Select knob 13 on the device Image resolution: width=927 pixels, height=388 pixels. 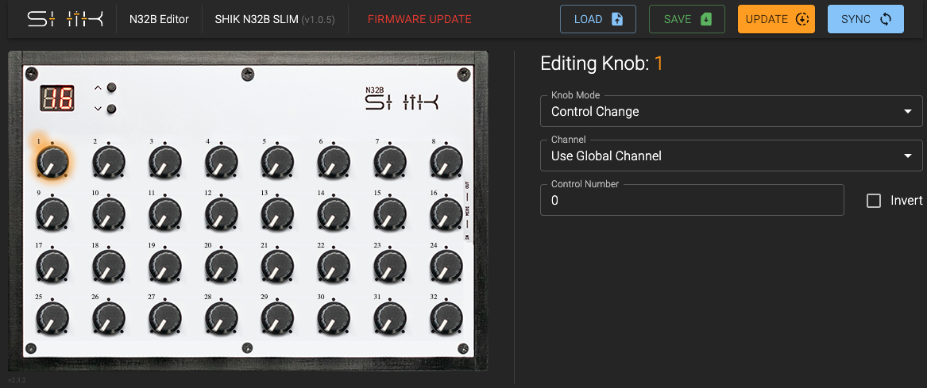pos(278,213)
